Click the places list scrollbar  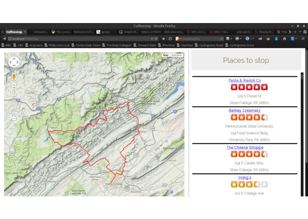coord(302,134)
